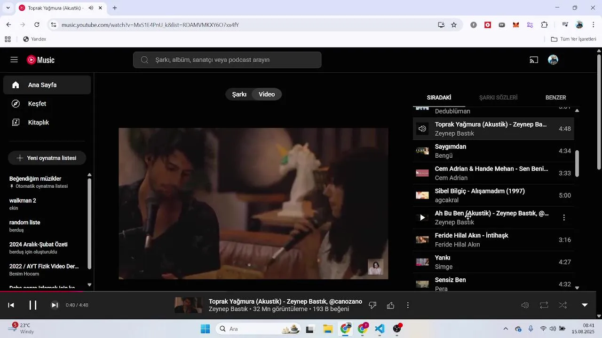Open the hamburger guide menu
This screenshot has width=602, height=338.
pos(14,60)
